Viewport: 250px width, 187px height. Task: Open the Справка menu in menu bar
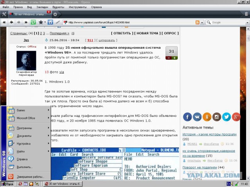coord(96,7)
